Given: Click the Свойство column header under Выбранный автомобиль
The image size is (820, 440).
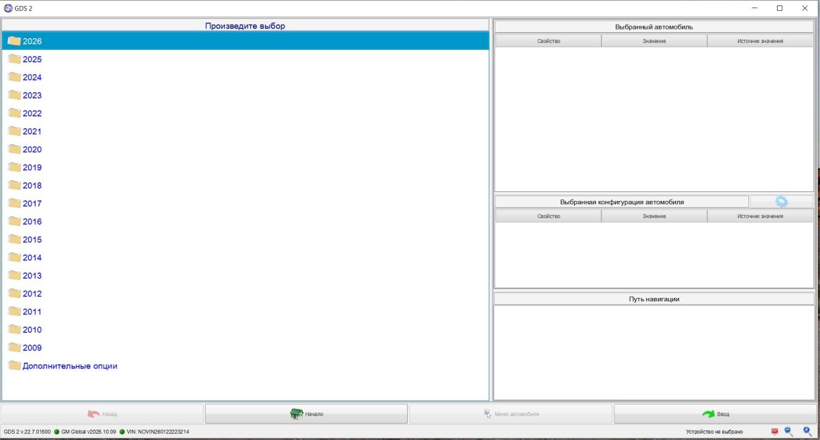Looking at the screenshot, I should tap(548, 41).
